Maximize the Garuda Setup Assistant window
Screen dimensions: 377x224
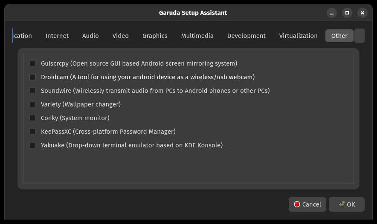(347, 13)
